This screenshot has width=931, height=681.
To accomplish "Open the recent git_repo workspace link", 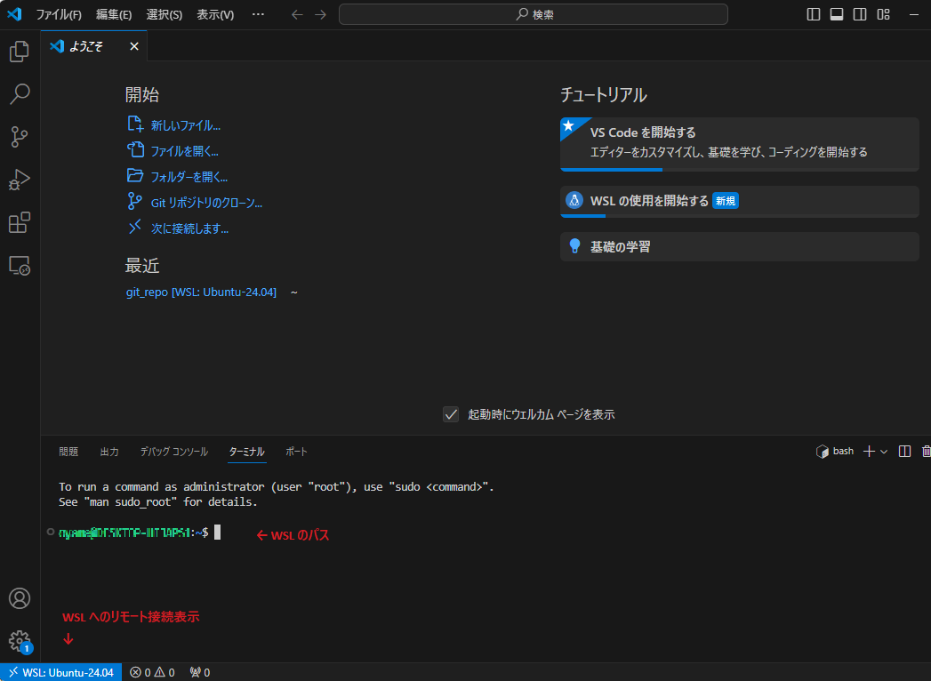I will pos(200,292).
